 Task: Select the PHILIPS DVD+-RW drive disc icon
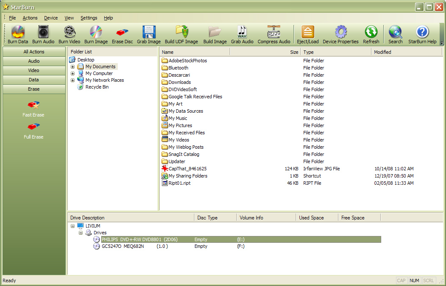pos(97,239)
